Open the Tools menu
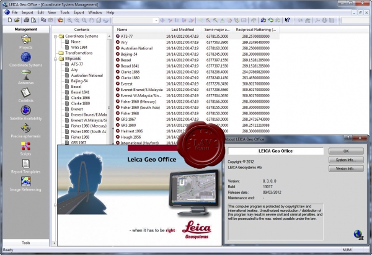Viewport: 372px width, 255px height. [x=64, y=12]
